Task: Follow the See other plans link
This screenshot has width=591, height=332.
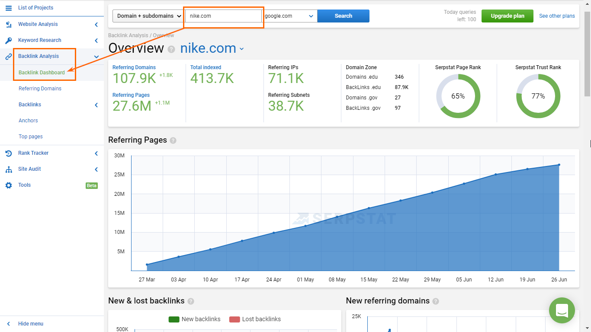Action: [x=557, y=16]
